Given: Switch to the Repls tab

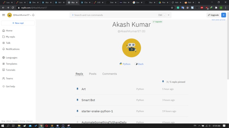Looking at the screenshot, I should coord(79,74).
